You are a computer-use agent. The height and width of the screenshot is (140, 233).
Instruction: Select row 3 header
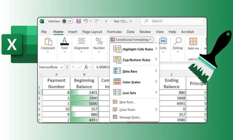[40, 98]
